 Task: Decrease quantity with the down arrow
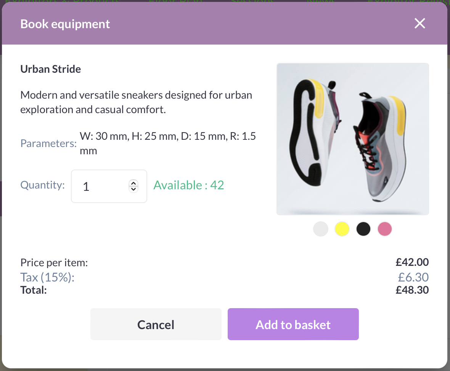[x=133, y=189]
